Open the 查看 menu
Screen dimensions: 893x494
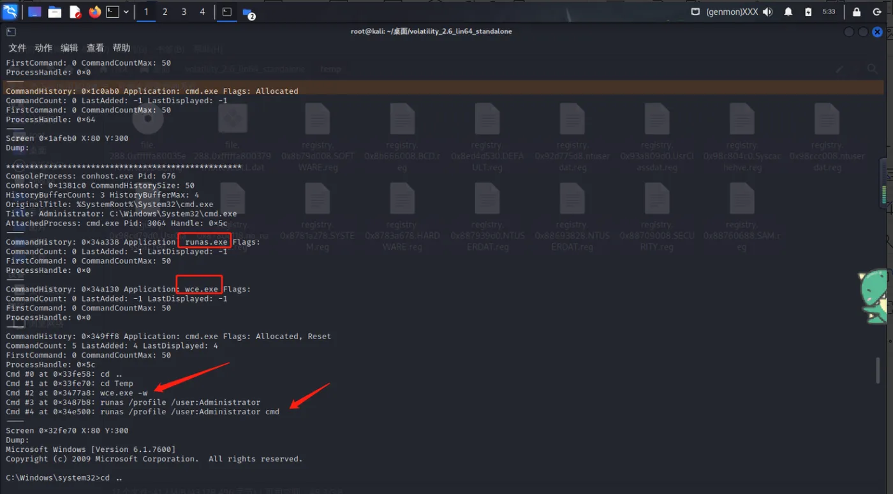(95, 48)
